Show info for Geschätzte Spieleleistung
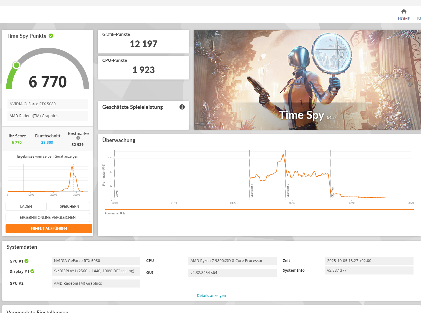 [x=182, y=107]
